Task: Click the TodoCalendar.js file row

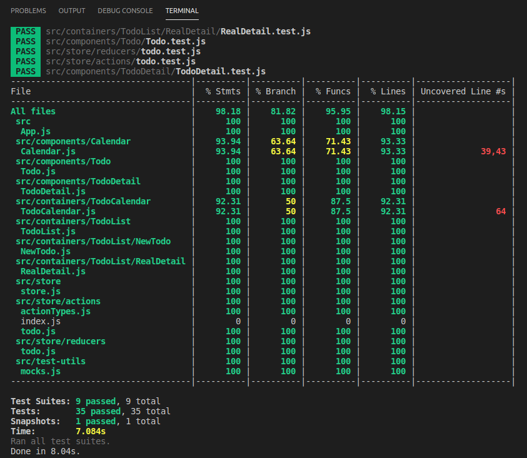Action: pyautogui.click(x=58, y=211)
